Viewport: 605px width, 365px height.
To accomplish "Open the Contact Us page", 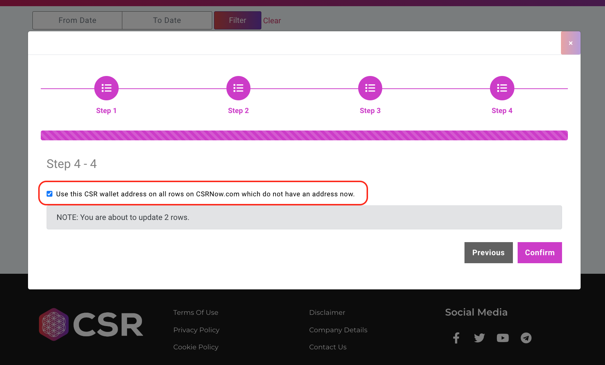I will pos(328,347).
